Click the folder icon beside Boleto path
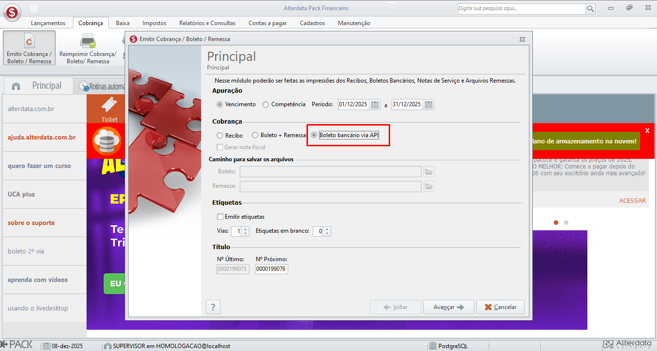 tap(429, 171)
